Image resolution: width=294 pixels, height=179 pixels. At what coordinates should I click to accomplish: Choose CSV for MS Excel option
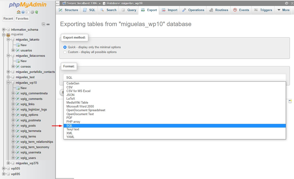pos(175,91)
